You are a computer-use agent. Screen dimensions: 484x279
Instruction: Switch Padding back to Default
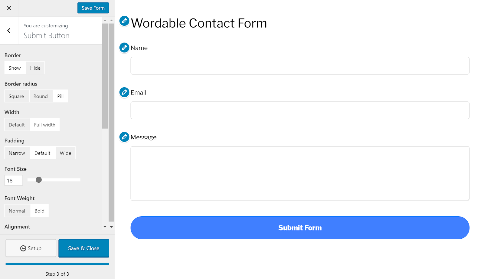43,153
